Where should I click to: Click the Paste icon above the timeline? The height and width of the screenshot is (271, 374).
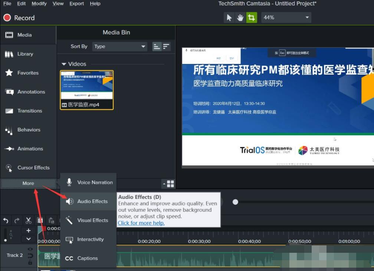tap(52, 221)
